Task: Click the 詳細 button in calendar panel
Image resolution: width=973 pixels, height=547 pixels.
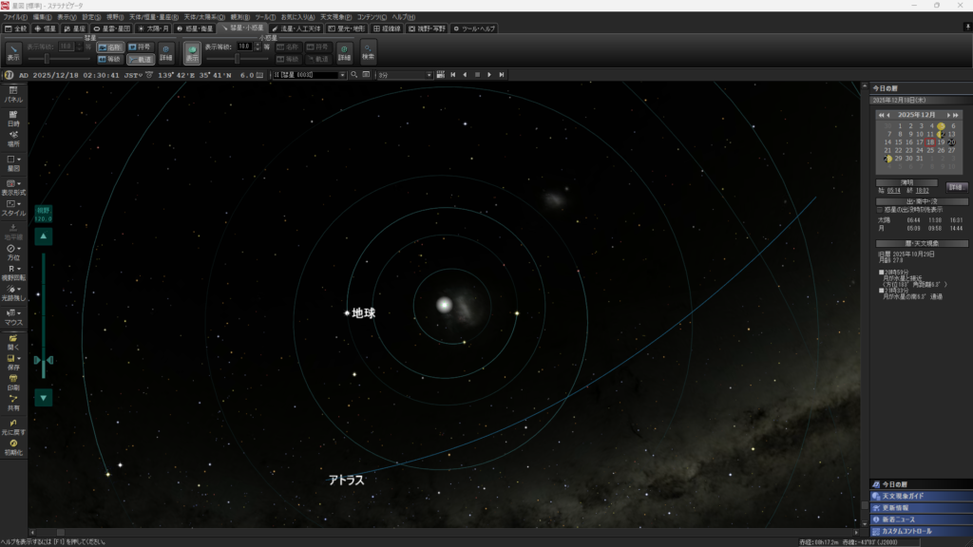Action: [956, 186]
